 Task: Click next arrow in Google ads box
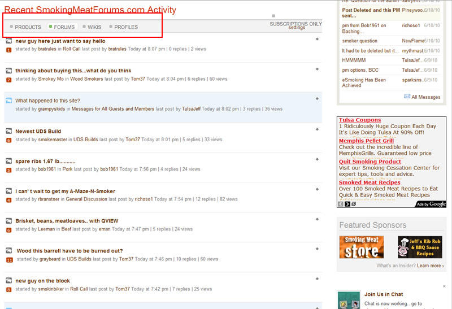tap(347, 204)
